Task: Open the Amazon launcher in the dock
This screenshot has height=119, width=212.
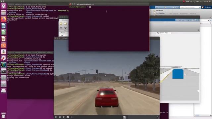Action: [x=4, y=52]
